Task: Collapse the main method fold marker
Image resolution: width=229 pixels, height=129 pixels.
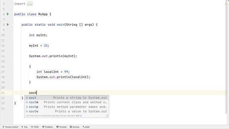Action: [13, 25]
